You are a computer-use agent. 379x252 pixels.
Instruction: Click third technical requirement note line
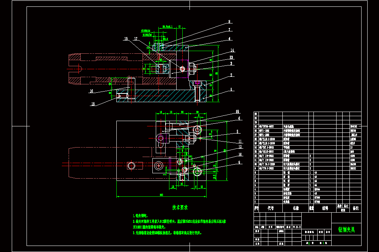(x=167, y=233)
